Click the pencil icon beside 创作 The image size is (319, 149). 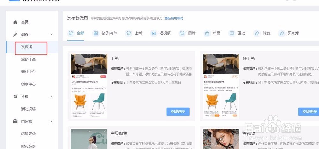coord(15,35)
